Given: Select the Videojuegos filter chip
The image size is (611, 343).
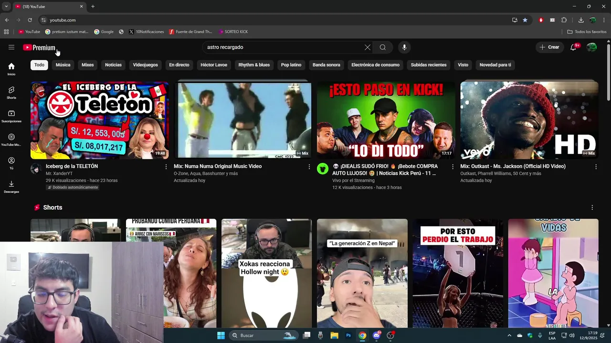Looking at the screenshot, I should coord(146,65).
